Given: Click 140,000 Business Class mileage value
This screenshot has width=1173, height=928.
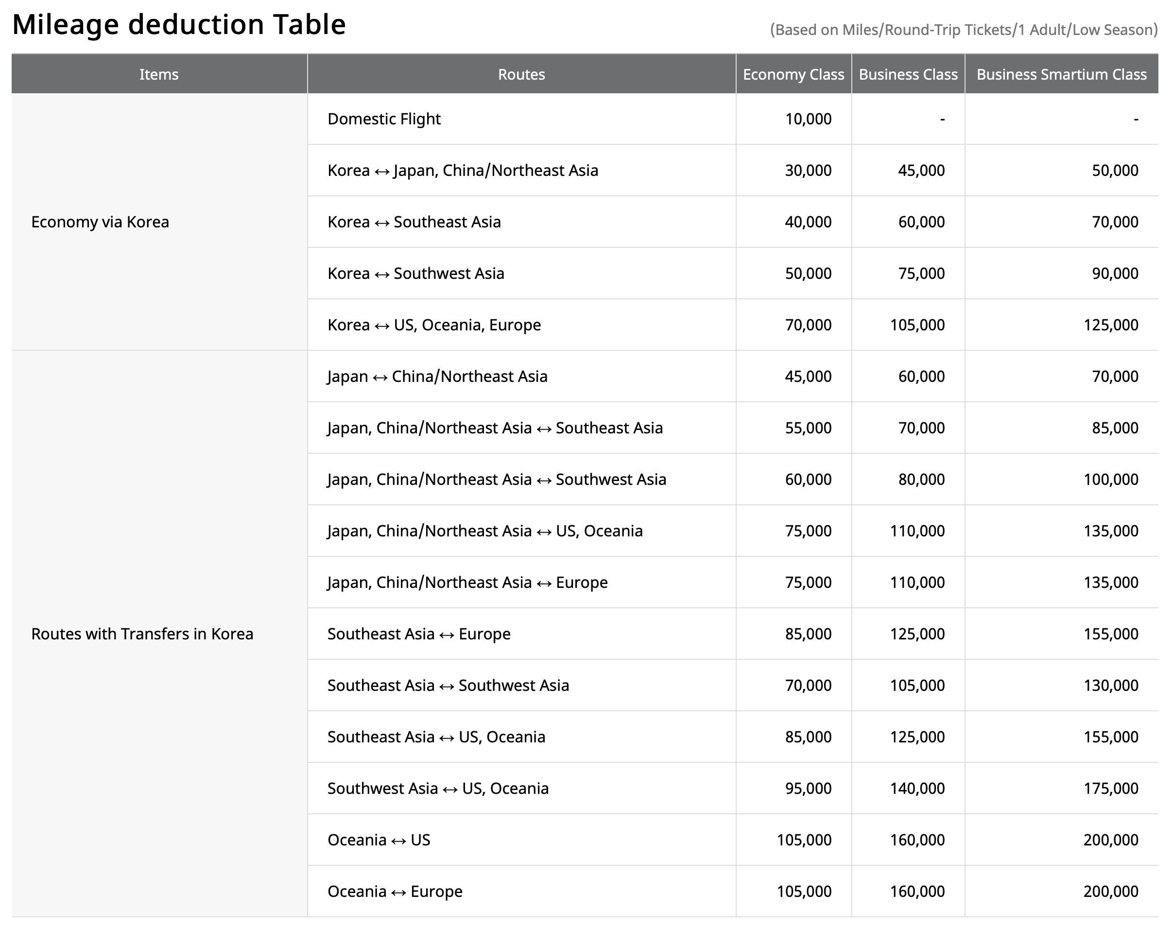Looking at the screenshot, I should click(916, 789).
